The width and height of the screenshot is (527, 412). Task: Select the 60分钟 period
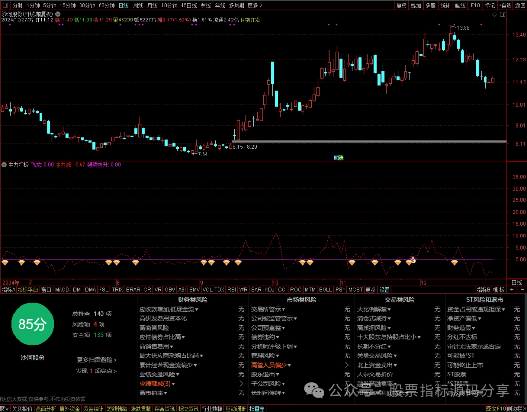pos(106,6)
